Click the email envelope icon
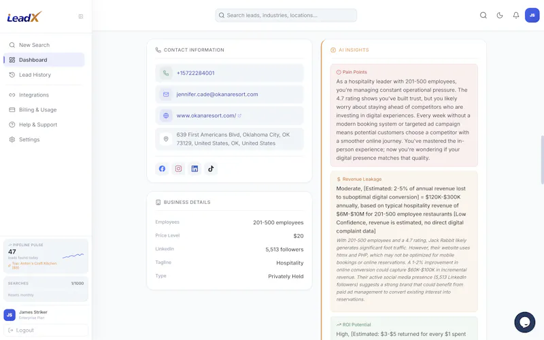The height and width of the screenshot is (340, 544). coord(166,95)
